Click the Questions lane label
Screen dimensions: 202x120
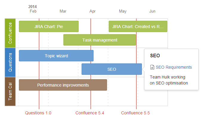pyautogui.click(x=10, y=62)
